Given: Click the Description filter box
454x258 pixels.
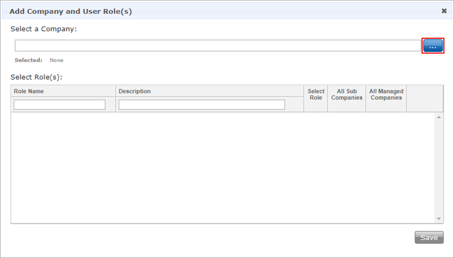Looking at the screenshot, I should 201,105.
